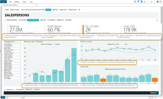Viewport: 163px width, 99px height.
Task: Open the INVENTORY tab
Action: [63, 10]
